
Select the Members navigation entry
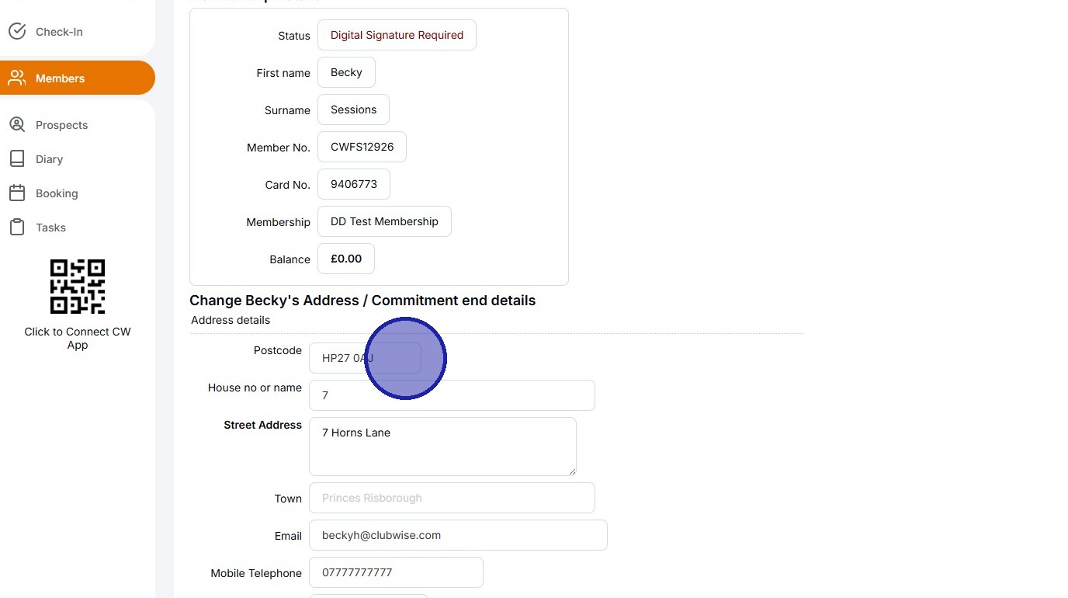tap(60, 78)
